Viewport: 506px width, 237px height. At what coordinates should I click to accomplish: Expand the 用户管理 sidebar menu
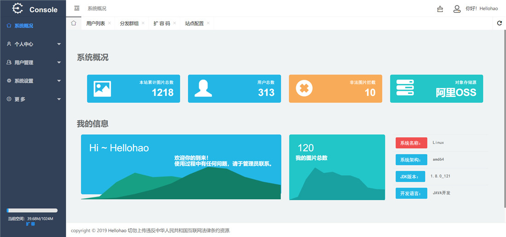click(x=33, y=62)
